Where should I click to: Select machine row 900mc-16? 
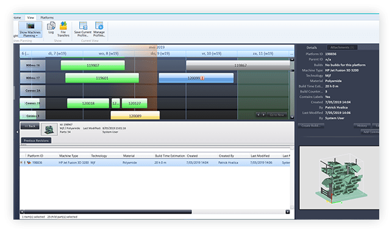pos(33,65)
